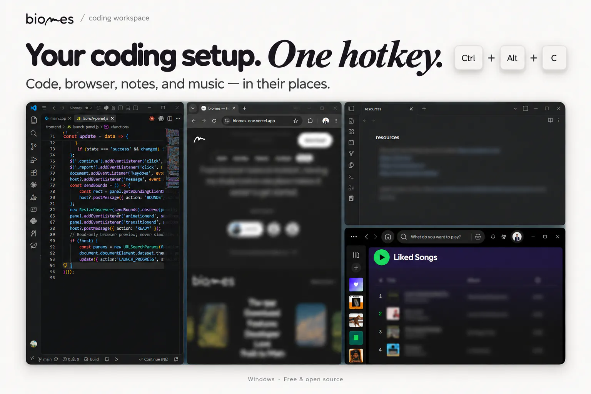Open the Liked Songs heart thumbnail in Spotify sidebar
This screenshot has height=394, width=591.
(x=356, y=285)
